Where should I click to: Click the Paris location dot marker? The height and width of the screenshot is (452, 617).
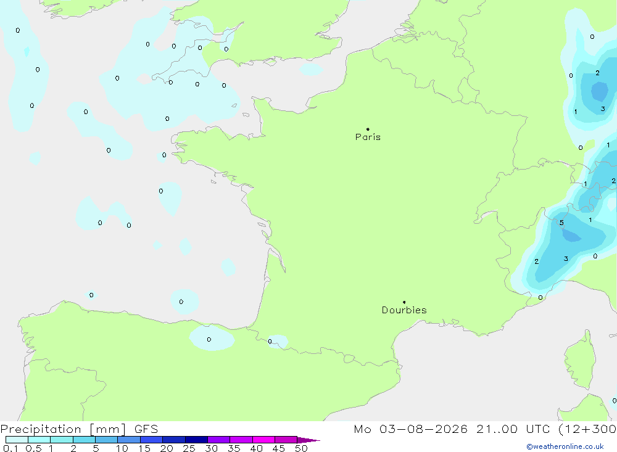coord(368,129)
